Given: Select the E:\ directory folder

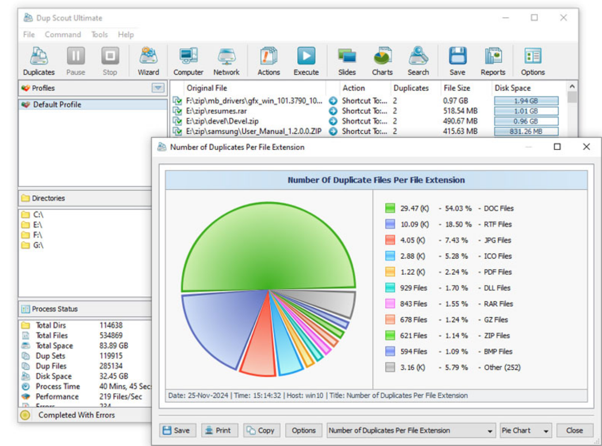Looking at the screenshot, I should [37, 225].
